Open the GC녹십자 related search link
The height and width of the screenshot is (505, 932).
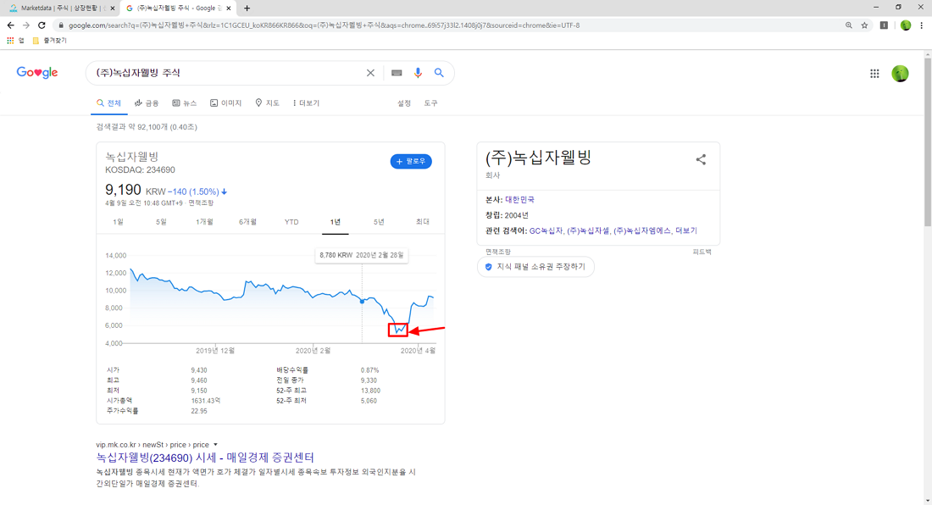pyautogui.click(x=546, y=230)
